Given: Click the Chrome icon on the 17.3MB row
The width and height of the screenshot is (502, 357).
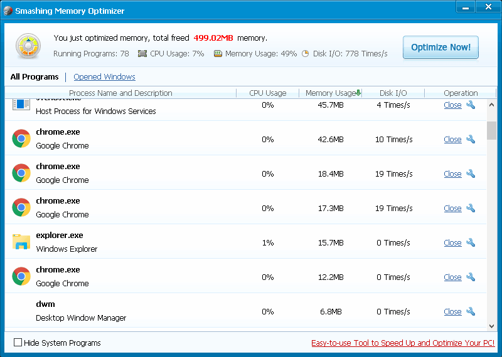Looking at the screenshot, I should pos(21,207).
